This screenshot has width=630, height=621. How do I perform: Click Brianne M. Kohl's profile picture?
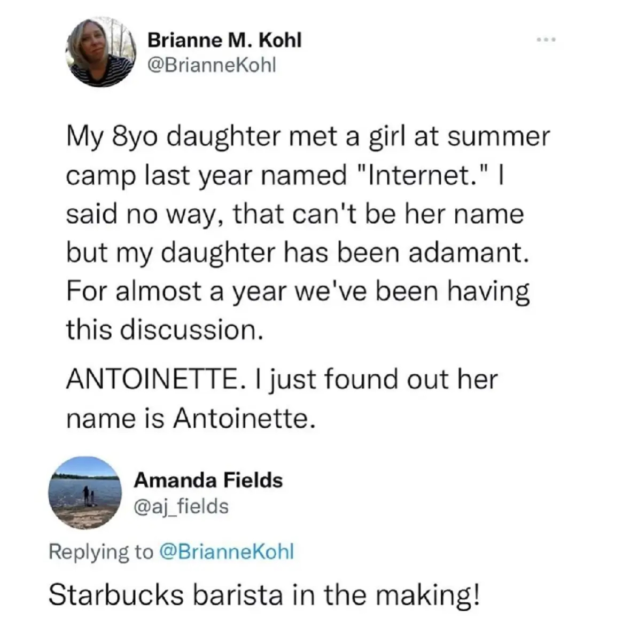coord(102,52)
